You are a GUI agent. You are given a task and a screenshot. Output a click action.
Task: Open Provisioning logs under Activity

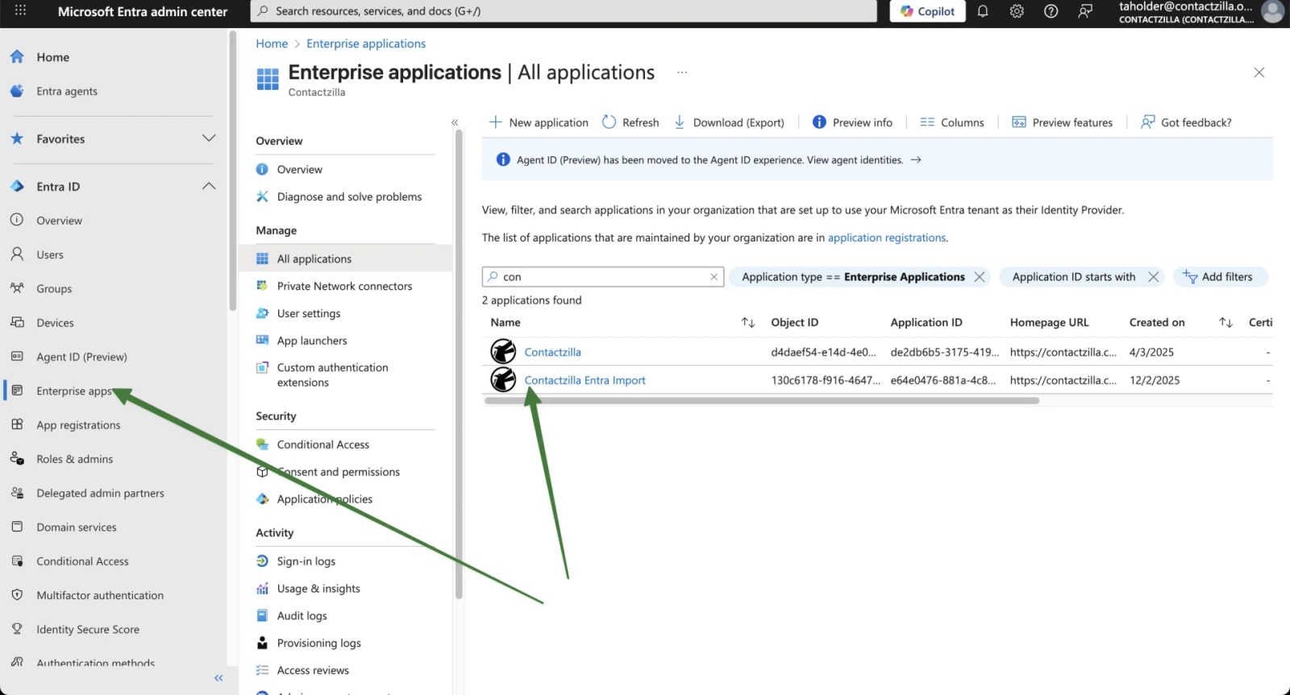[319, 643]
